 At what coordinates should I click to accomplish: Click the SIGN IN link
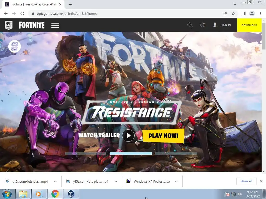[x=226, y=25]
